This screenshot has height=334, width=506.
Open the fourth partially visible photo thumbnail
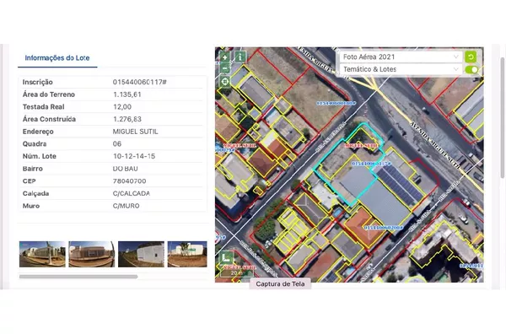pyautogui.click(x=187, y=254)
